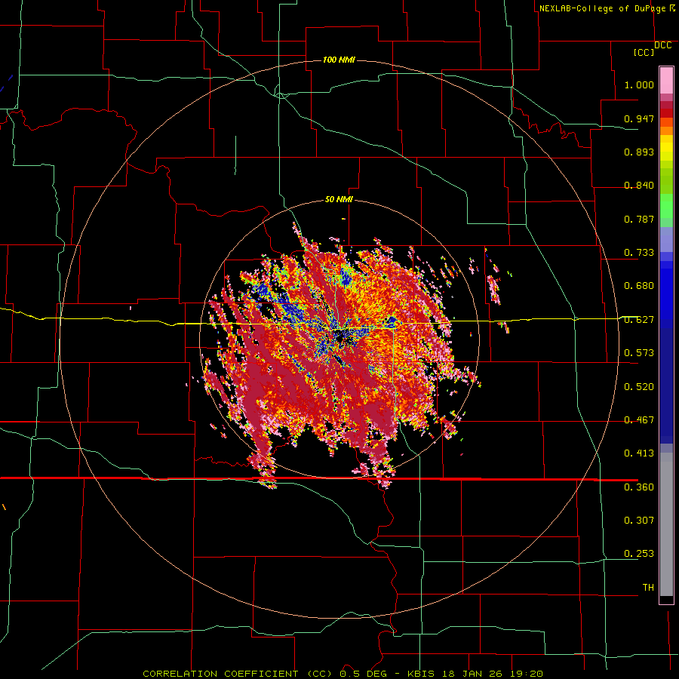Screen dimensions: 679x679
Task: Pick the gray segment of the color bar
Action: (x=666, y=524)
